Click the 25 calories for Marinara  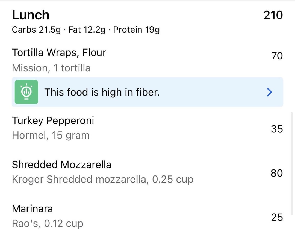click(277, 217)
